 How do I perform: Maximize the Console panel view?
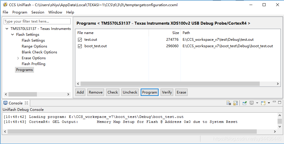point(280,102)
